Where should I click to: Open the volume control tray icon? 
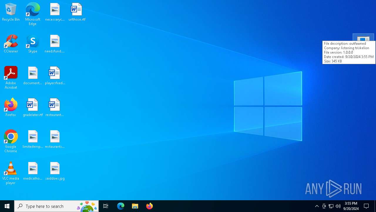(338, 206)
